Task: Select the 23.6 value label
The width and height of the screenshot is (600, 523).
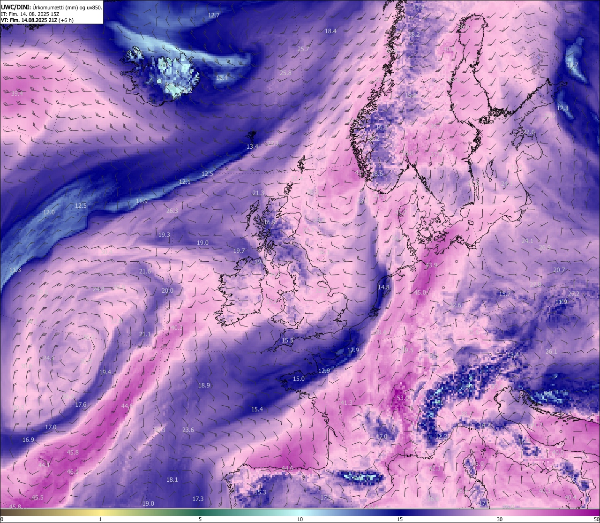Action: (x=188, y=430)
